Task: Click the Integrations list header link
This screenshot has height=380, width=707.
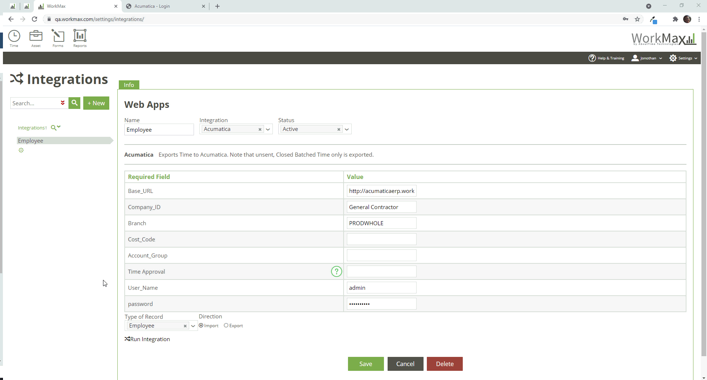Action: coord(32,128)
